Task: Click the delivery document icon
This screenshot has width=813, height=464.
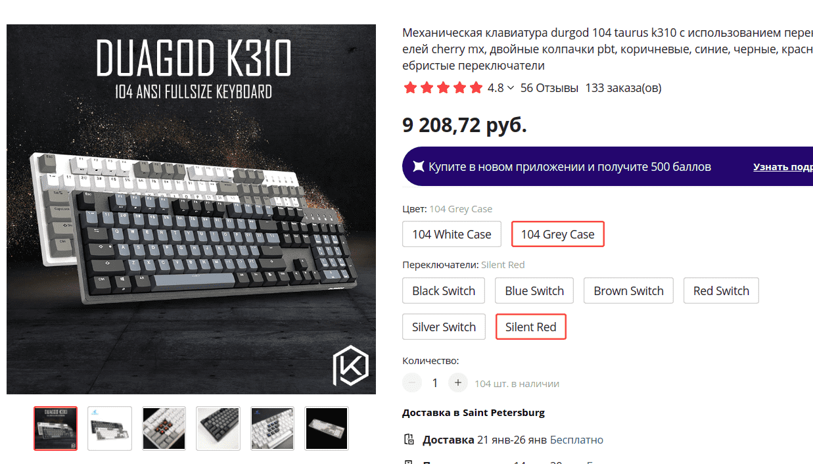Action: click(409, 440)
